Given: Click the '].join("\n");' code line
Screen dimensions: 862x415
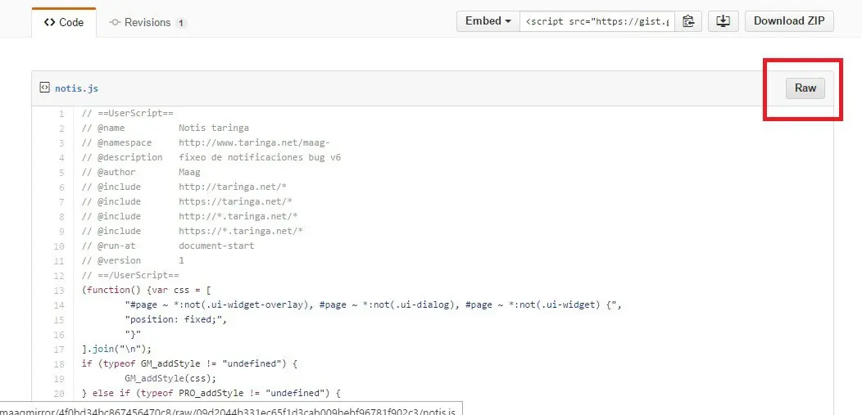Looking at the screenshot, I should [116, 349].
